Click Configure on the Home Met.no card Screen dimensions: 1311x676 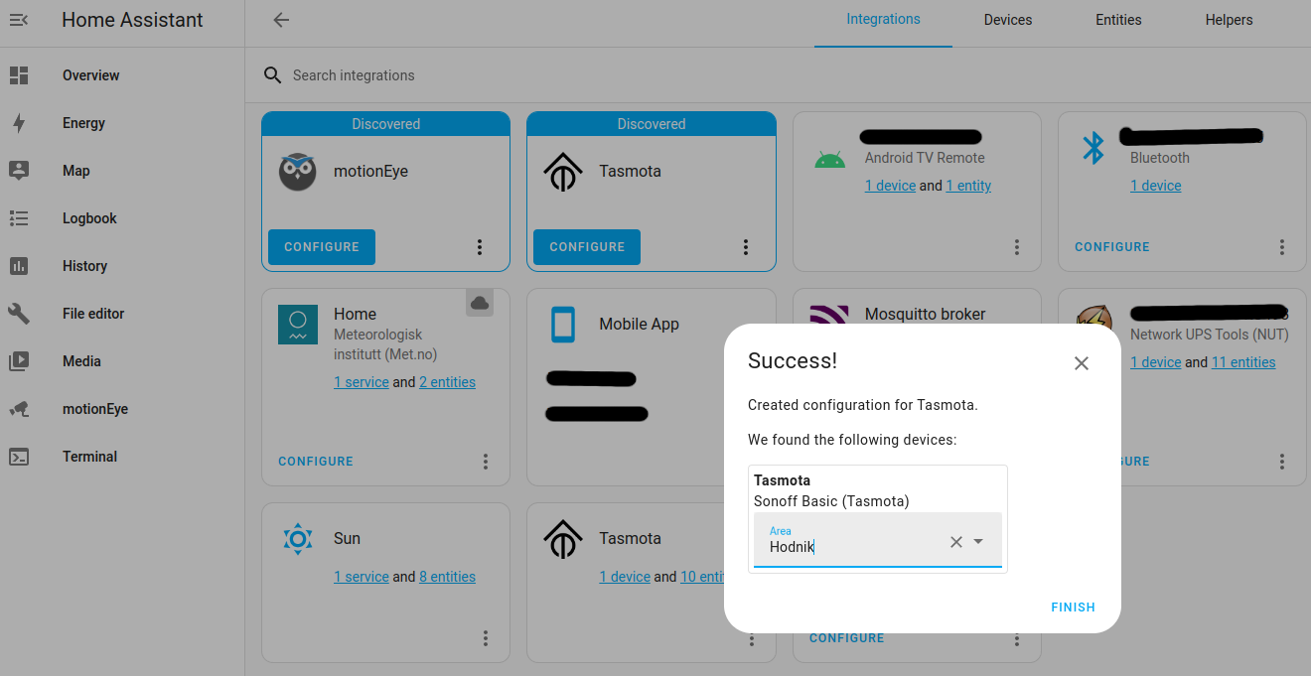316,462
